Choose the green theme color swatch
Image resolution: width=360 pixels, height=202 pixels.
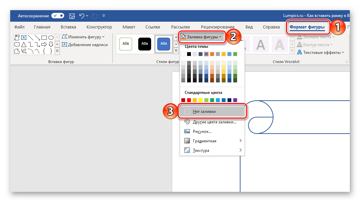[235, 54]
